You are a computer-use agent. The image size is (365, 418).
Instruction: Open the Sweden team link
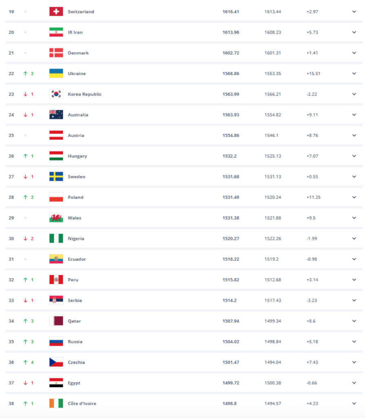click(76, 176)
